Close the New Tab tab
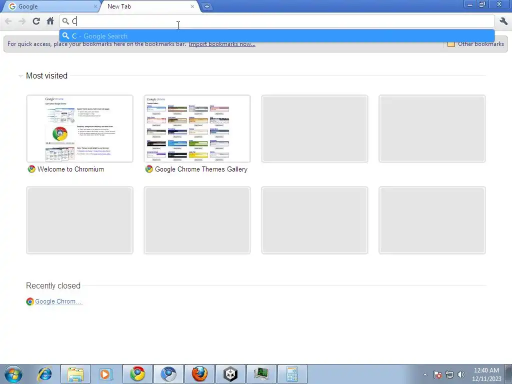The height and width of the screenshot is (384, 512). tap(192, 6)
